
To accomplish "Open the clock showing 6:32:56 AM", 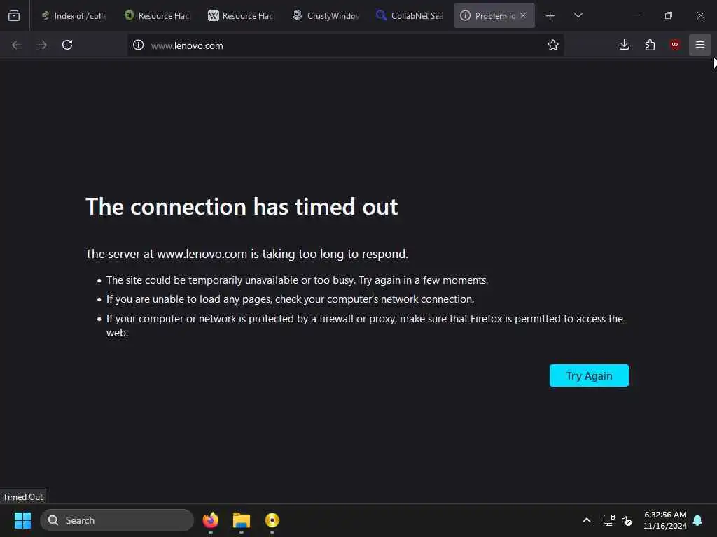I will [x=665, y=520].
